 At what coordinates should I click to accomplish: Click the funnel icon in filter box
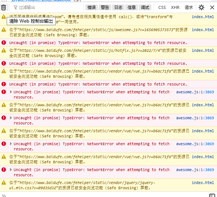coord(15,7)
